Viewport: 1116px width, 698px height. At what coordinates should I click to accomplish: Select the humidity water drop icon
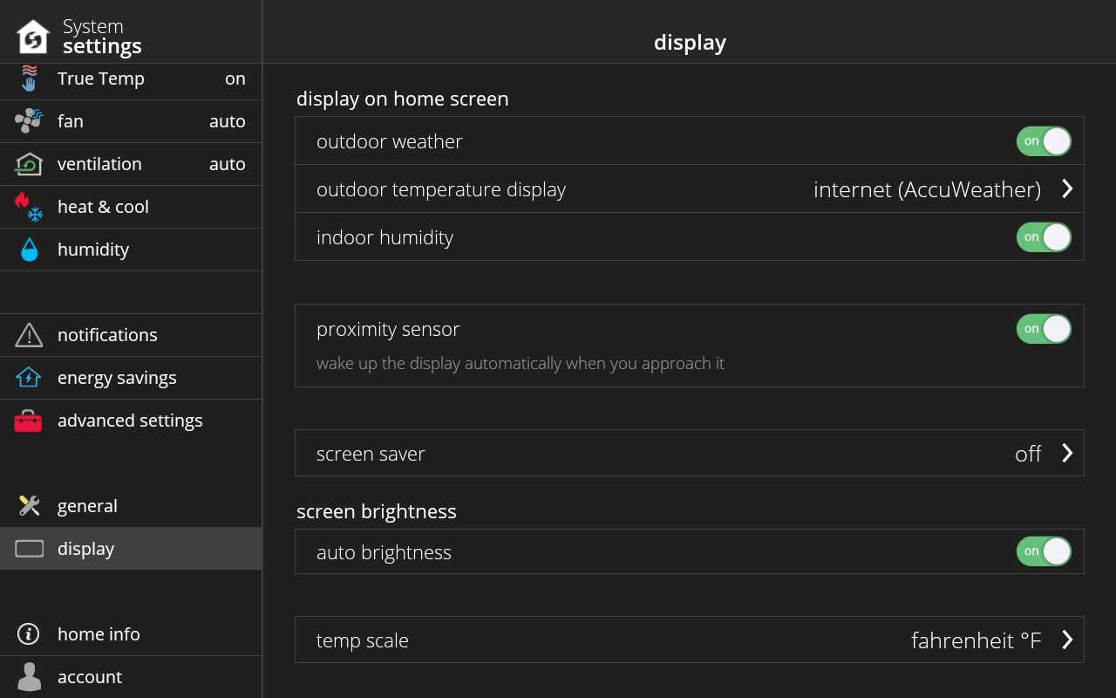(30, 250)
